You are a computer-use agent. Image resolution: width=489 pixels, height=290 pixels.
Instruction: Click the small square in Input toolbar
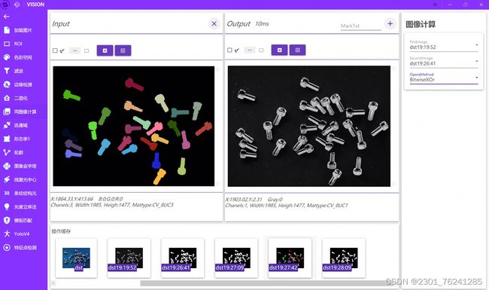coord(87,50)
